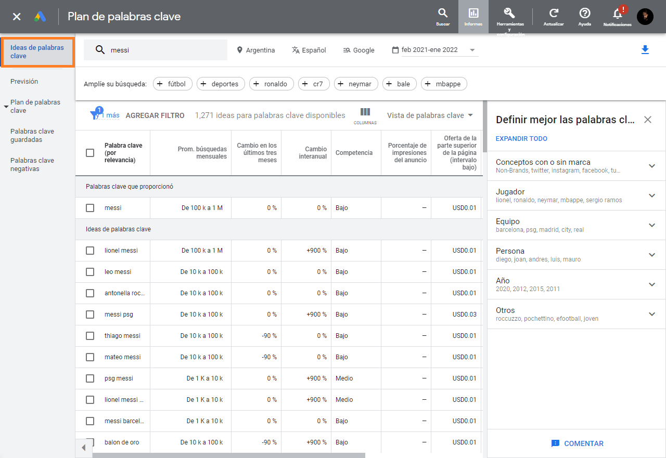Download the keyword ideas list
This screenshot has width=666, height=458.
coord(645,49)
